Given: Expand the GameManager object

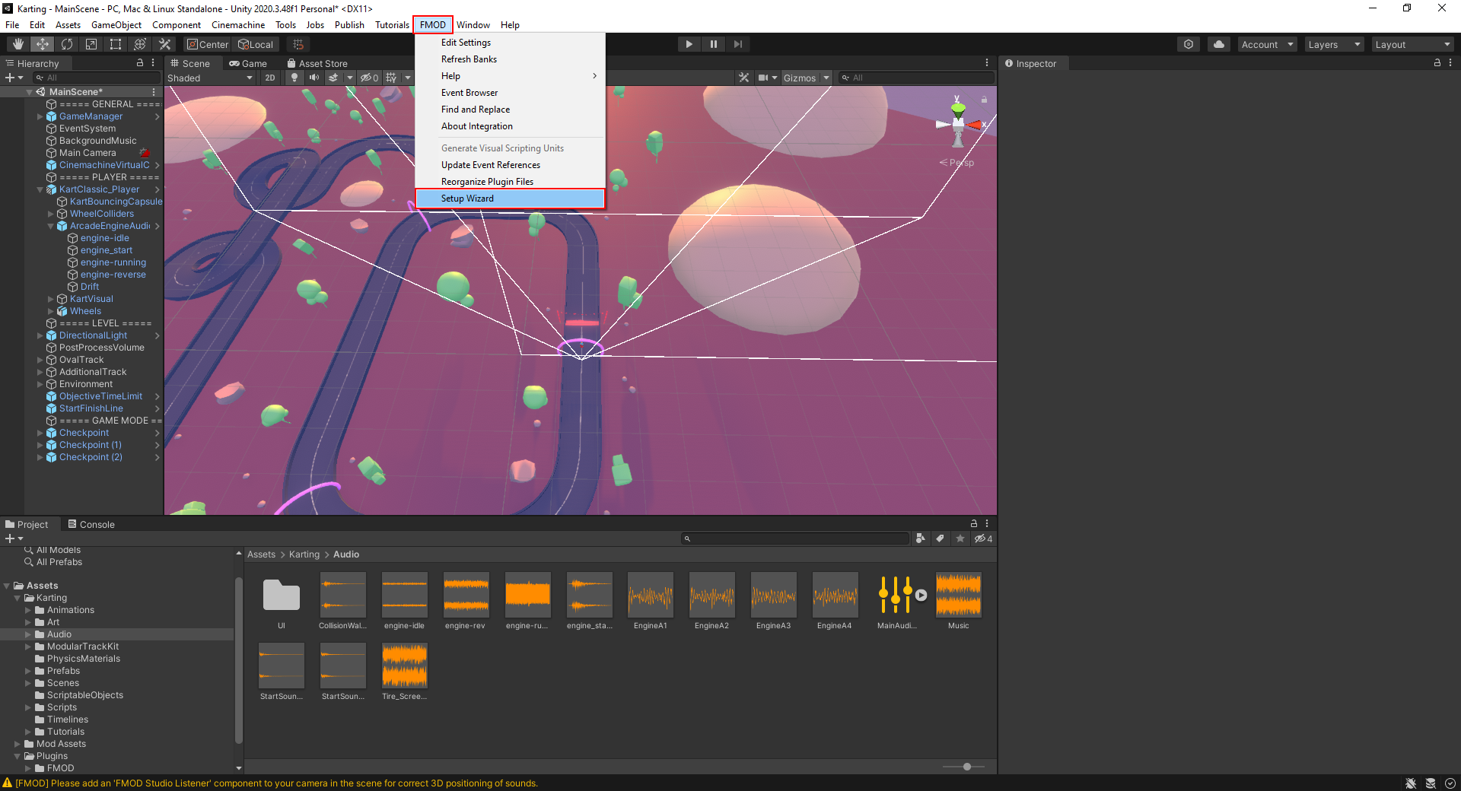Looking at the screenshot, I should click(40, 116).
